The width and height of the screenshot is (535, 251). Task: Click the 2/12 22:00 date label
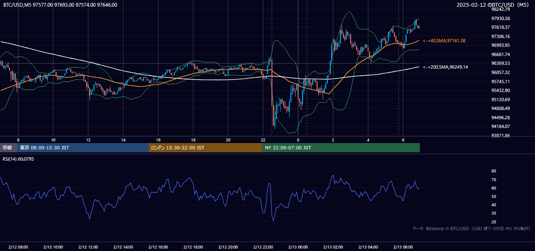point(263,247)
